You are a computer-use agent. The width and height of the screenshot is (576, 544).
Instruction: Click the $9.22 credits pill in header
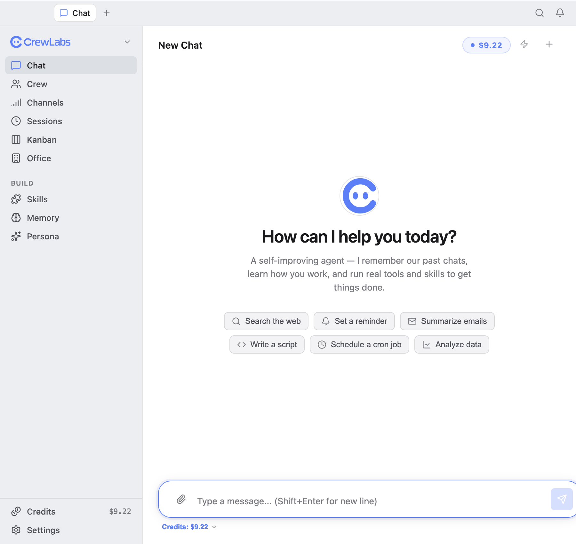(486, 45)
